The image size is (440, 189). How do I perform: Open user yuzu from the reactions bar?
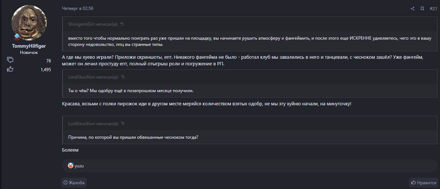pos(79,166)
